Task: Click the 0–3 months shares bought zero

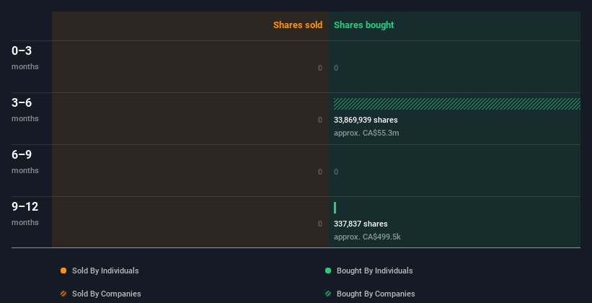Action: (x=336, y=68)
